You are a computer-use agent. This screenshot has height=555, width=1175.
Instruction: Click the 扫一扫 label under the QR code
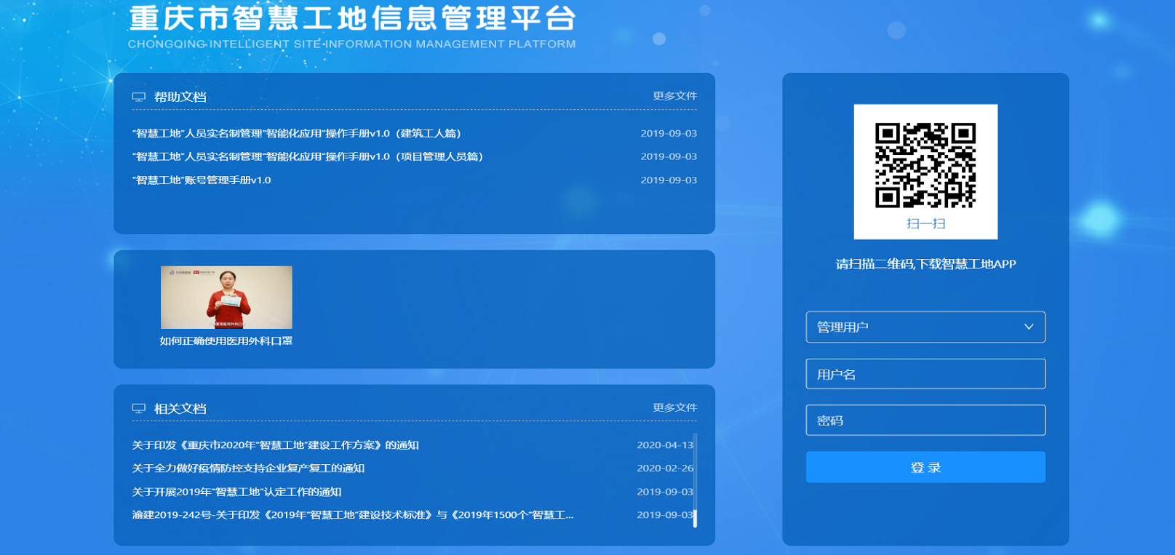(925, 223)
